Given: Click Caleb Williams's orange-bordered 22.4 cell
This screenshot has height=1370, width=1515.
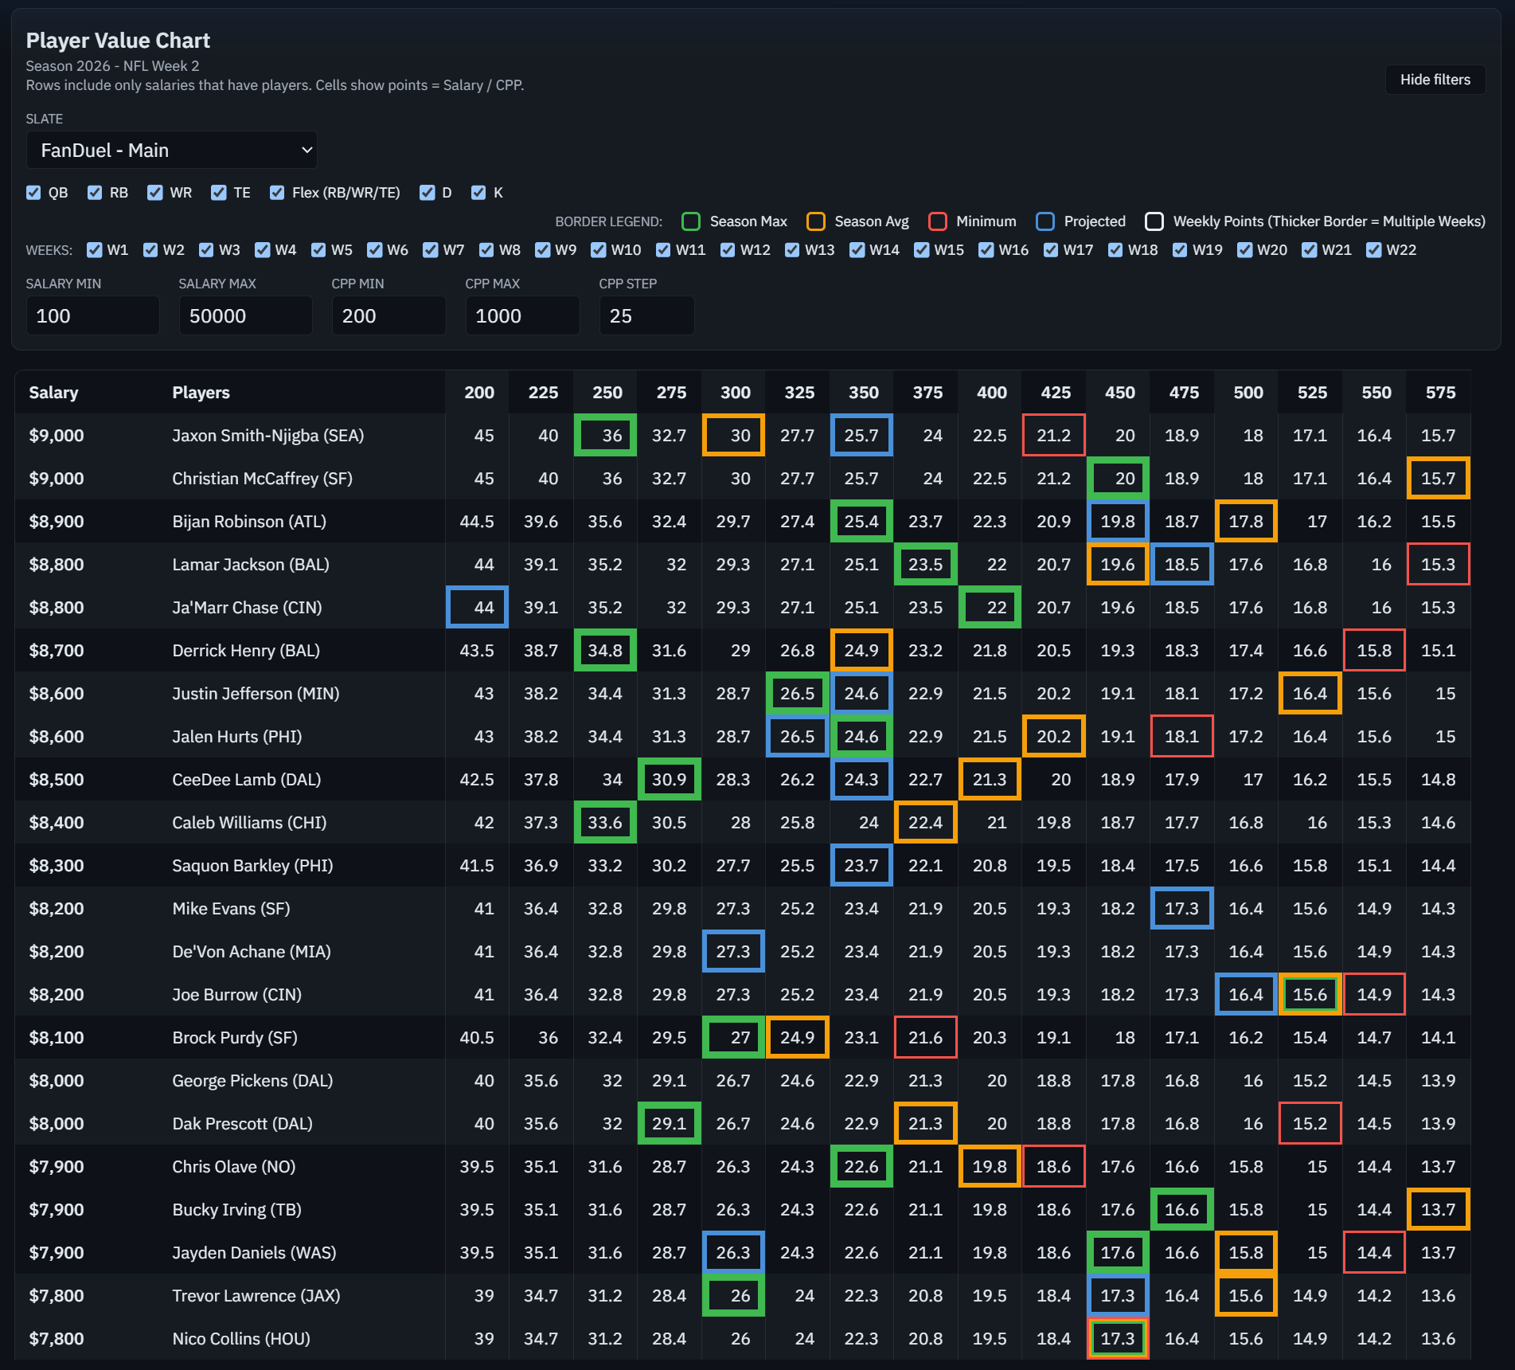Looking at the screenshot, I should (x=925, y=823).
